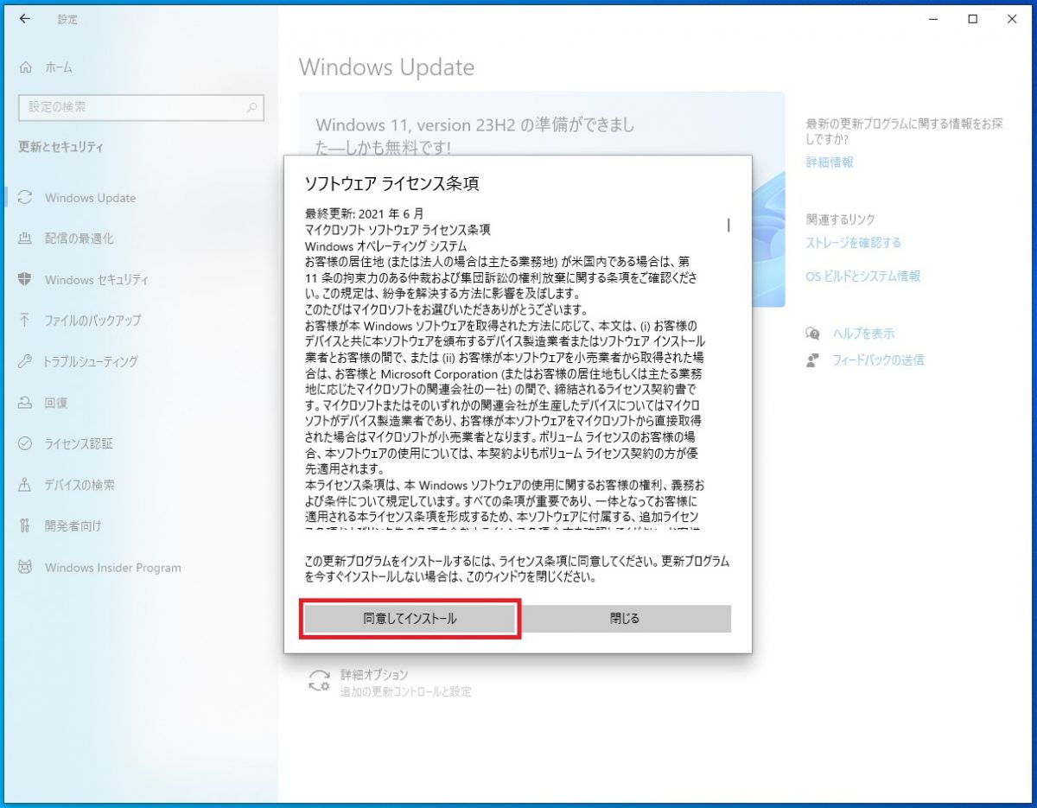The width and height of the screenshot is (1037, 808).
Task: Select デバイスの検索 in the sidebar
Action: click(80, 485)
